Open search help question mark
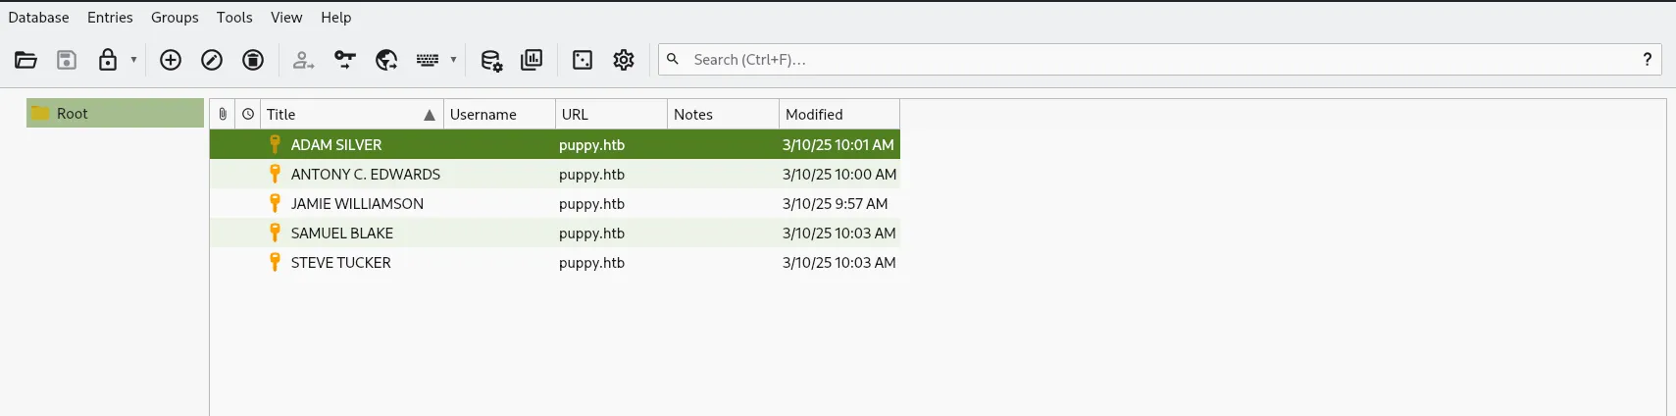 [1648, 59]
